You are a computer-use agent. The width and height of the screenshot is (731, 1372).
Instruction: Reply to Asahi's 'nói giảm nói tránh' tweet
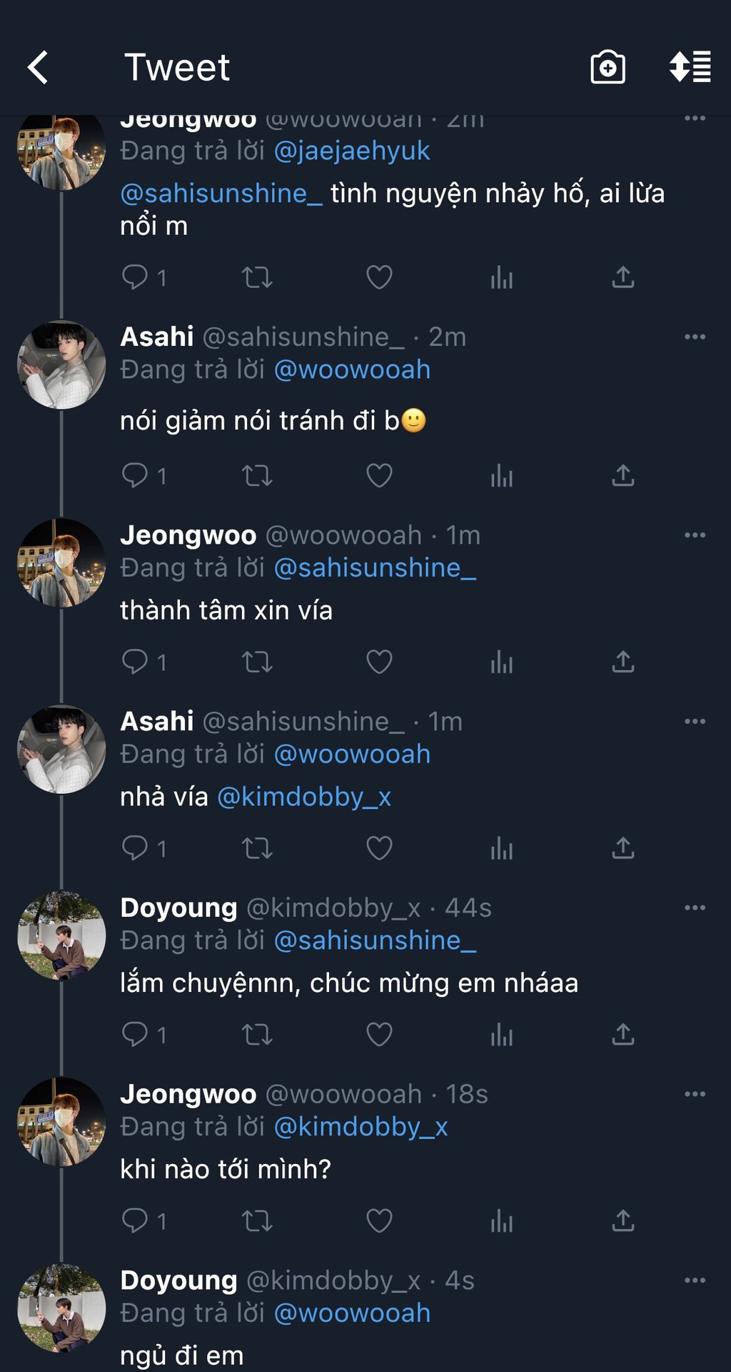pyautogui.click(x=135, y=475)
